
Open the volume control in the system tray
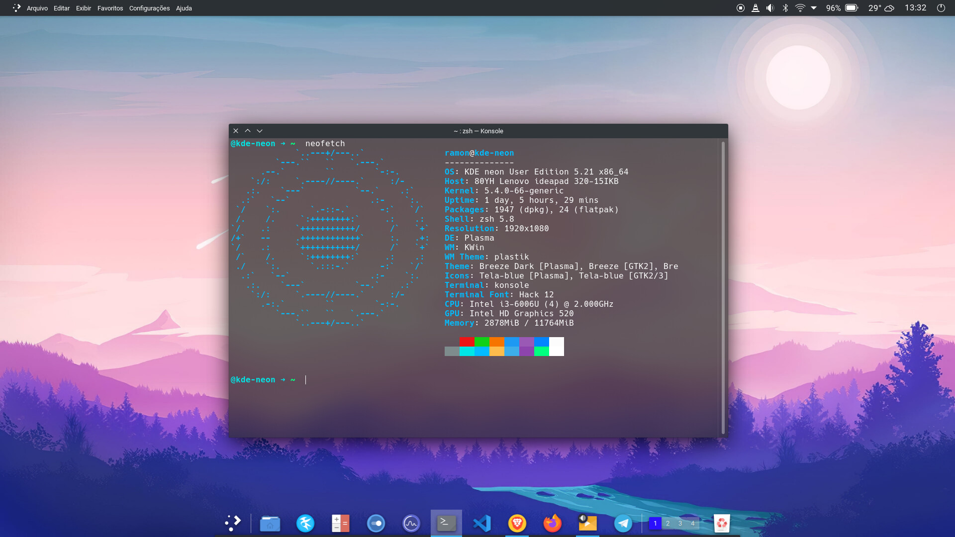click(770, 8)
